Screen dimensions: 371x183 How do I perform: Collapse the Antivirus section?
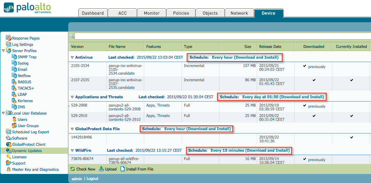coord(72,57)
